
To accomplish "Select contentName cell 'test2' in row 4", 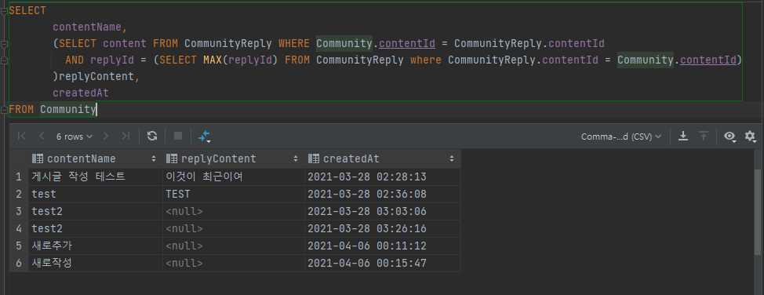I will click(96, 228).
